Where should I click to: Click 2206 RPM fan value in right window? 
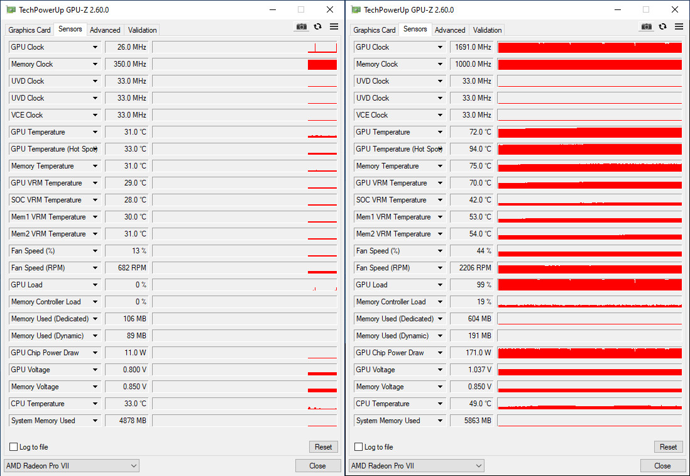471,268
